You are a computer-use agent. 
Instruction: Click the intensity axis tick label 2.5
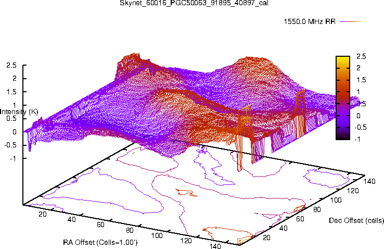coord(11,66)
